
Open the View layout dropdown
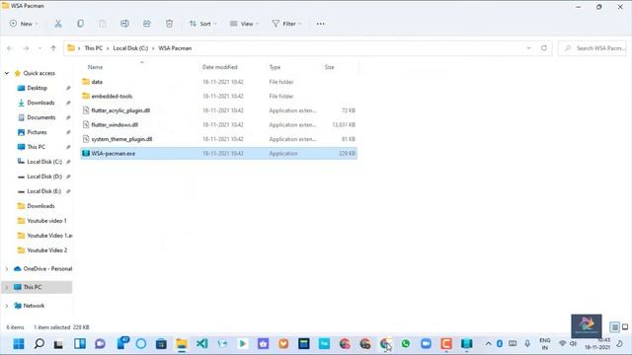244,24
